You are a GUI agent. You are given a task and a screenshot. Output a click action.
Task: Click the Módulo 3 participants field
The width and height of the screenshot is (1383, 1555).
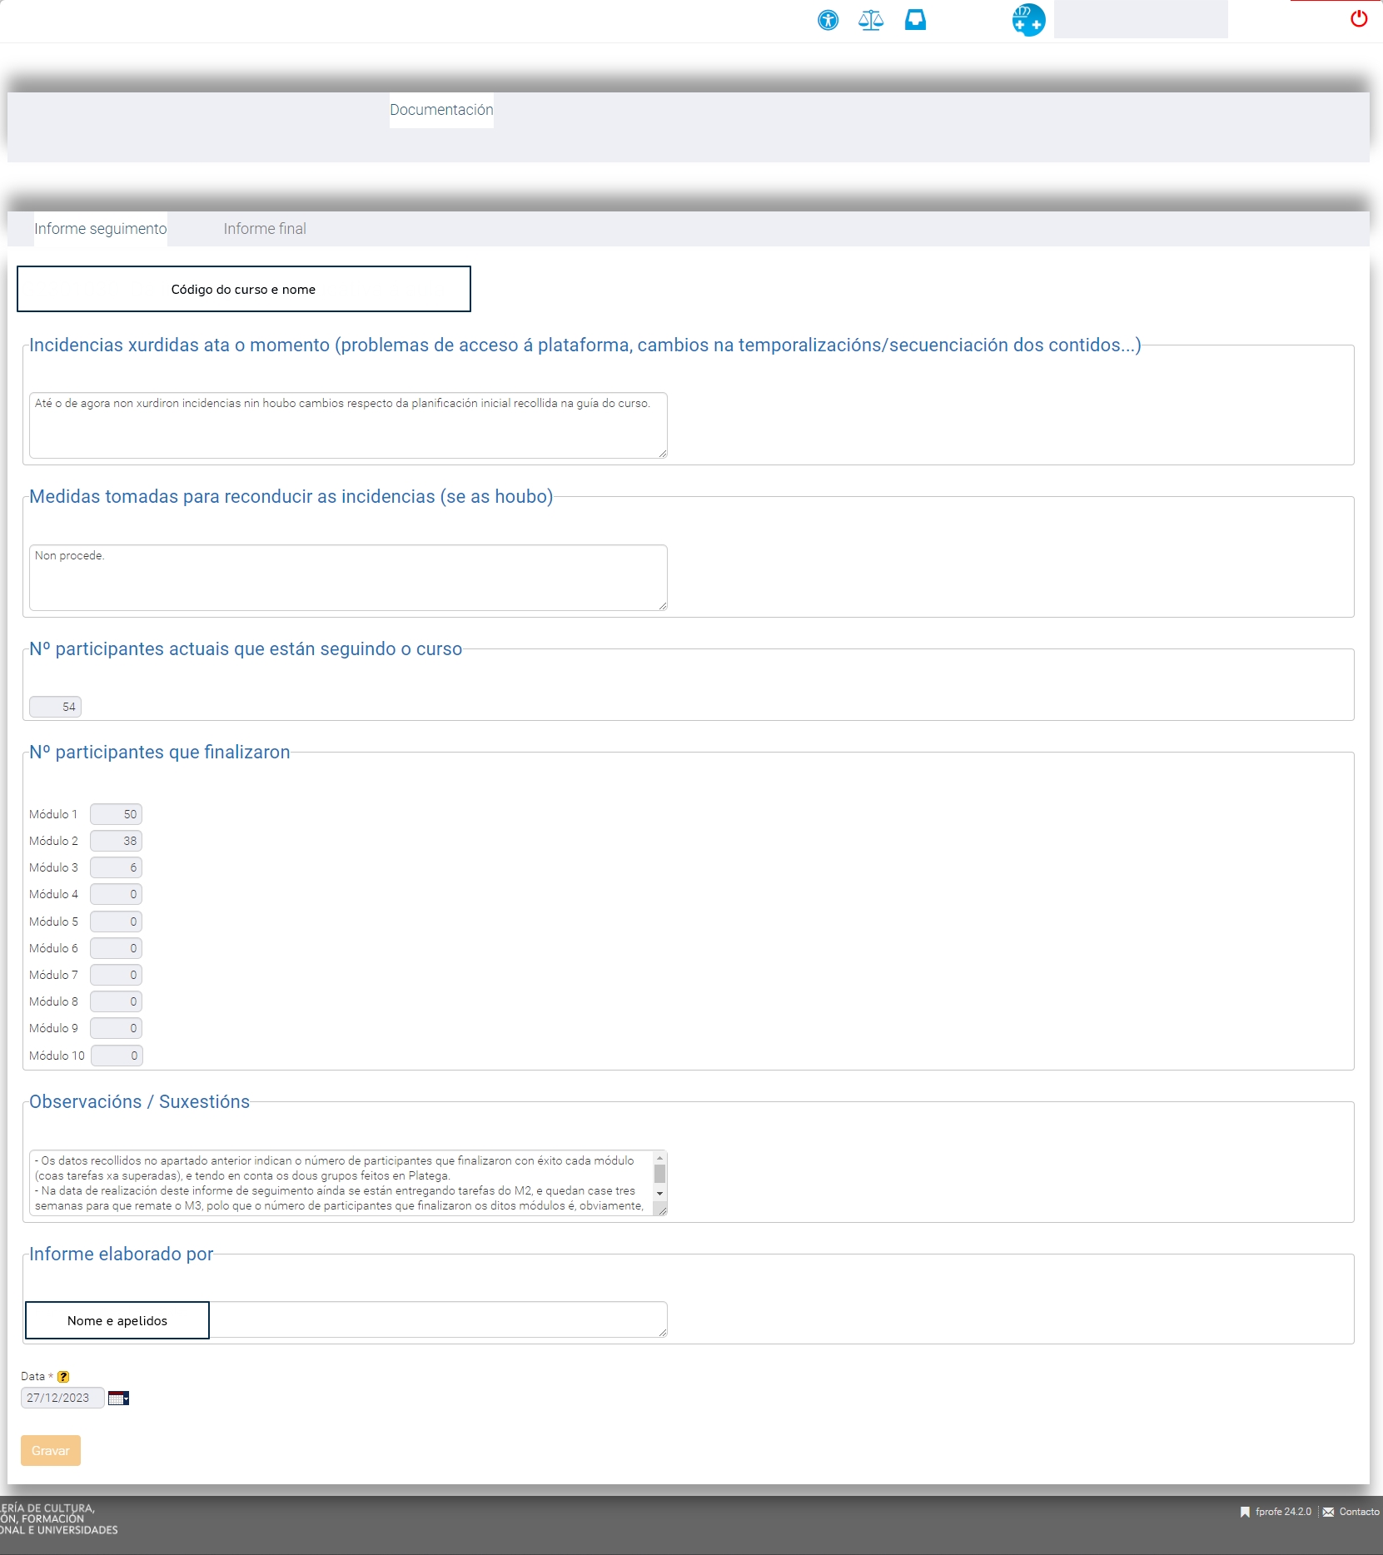click(116, 867)
